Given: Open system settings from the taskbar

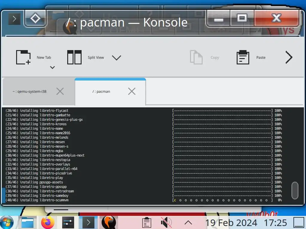Looking at the screenshot, I should coord(68,222).
